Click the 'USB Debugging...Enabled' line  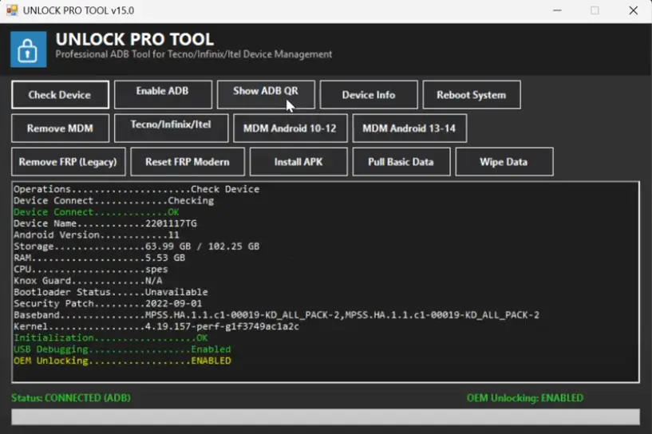coord(122,349)
